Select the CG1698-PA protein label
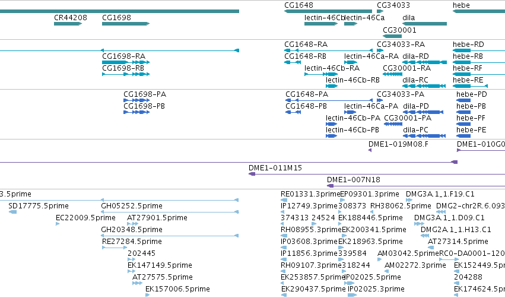Image resolution: width=505 pixels, height=298 pixels. pos(145,94)
